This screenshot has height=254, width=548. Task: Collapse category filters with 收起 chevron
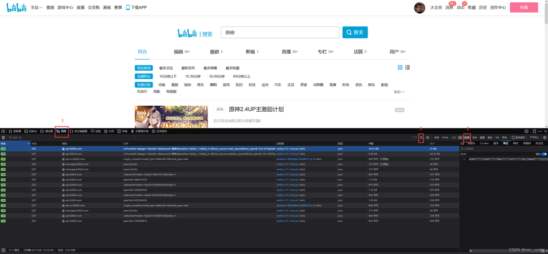pyautogui.click(x=399, y=91)
